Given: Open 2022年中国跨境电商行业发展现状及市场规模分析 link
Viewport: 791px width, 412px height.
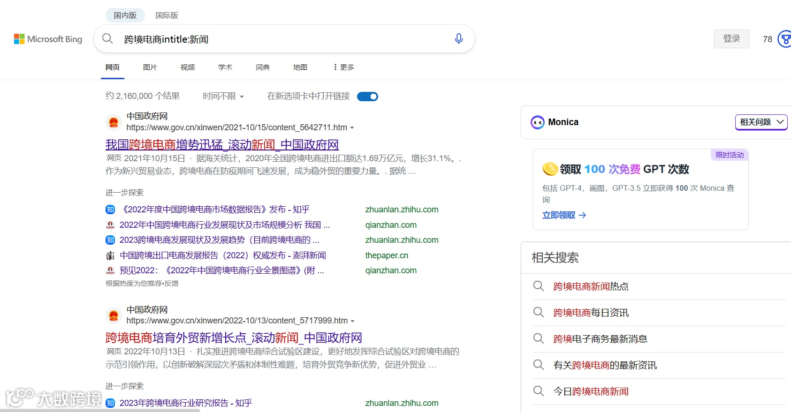Looking at the screenshot, I should coord(225,225).
